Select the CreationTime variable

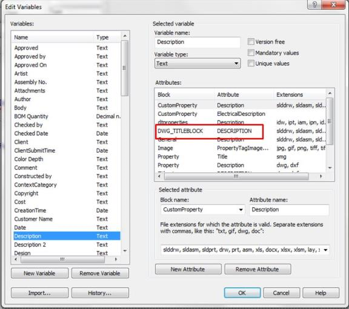tap(67, 210)
